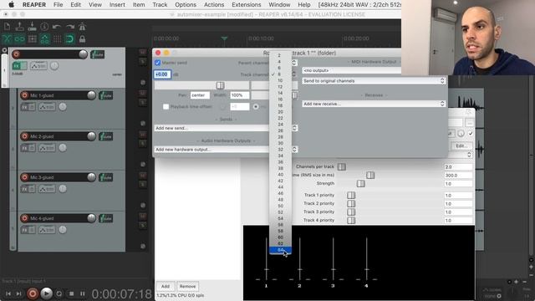535x301 pixels.
Task: Record-arm the Mic 4-glued track
Action: (x=24, y=218)
